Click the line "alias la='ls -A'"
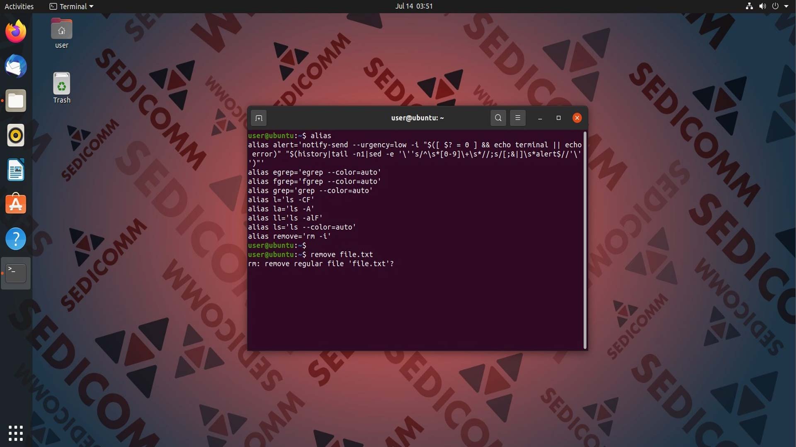796x447 pixels. click(x=281, y=209)
